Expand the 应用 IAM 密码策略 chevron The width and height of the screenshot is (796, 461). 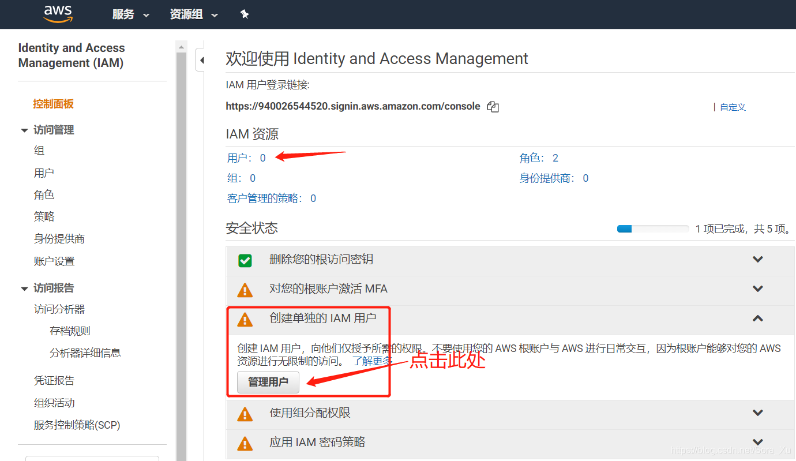tap(758, 442)
